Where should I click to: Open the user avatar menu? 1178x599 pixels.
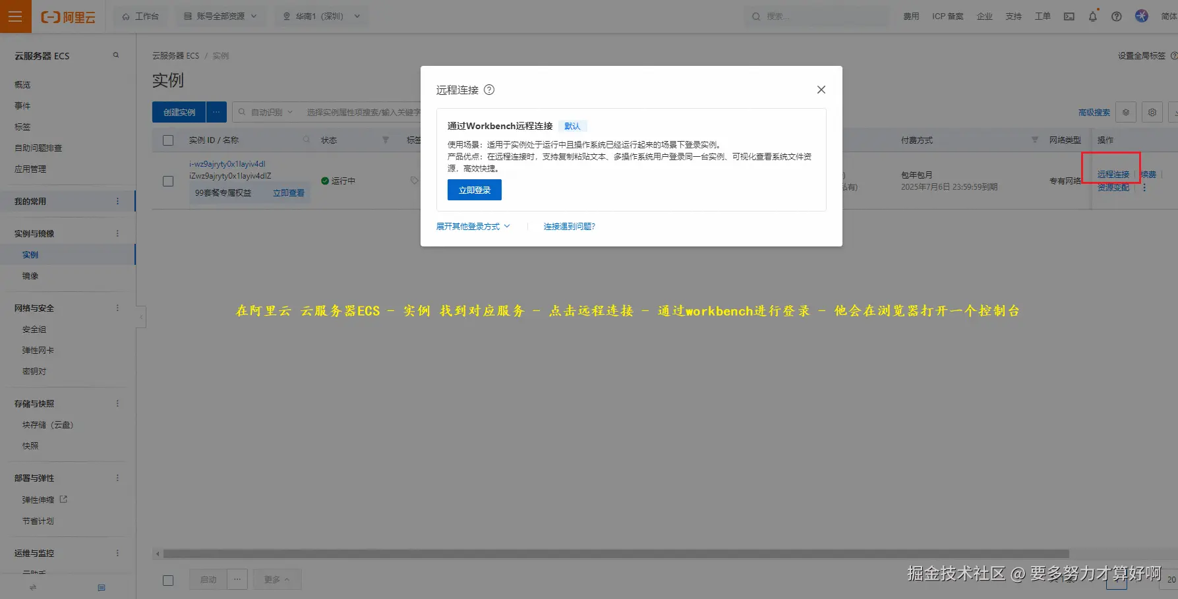pos(1141,16)
